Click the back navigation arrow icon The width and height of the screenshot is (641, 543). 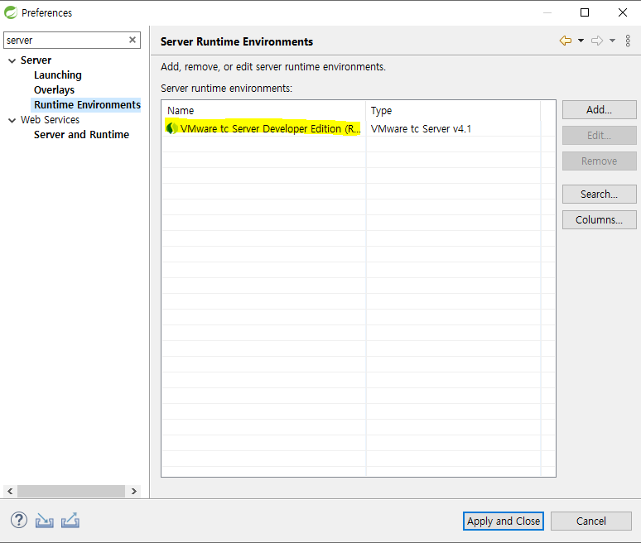(566, 41)
